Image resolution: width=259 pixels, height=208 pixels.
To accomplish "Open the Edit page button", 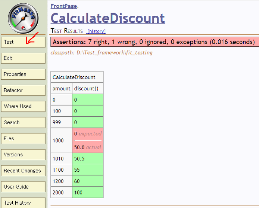I will (23, 58).
